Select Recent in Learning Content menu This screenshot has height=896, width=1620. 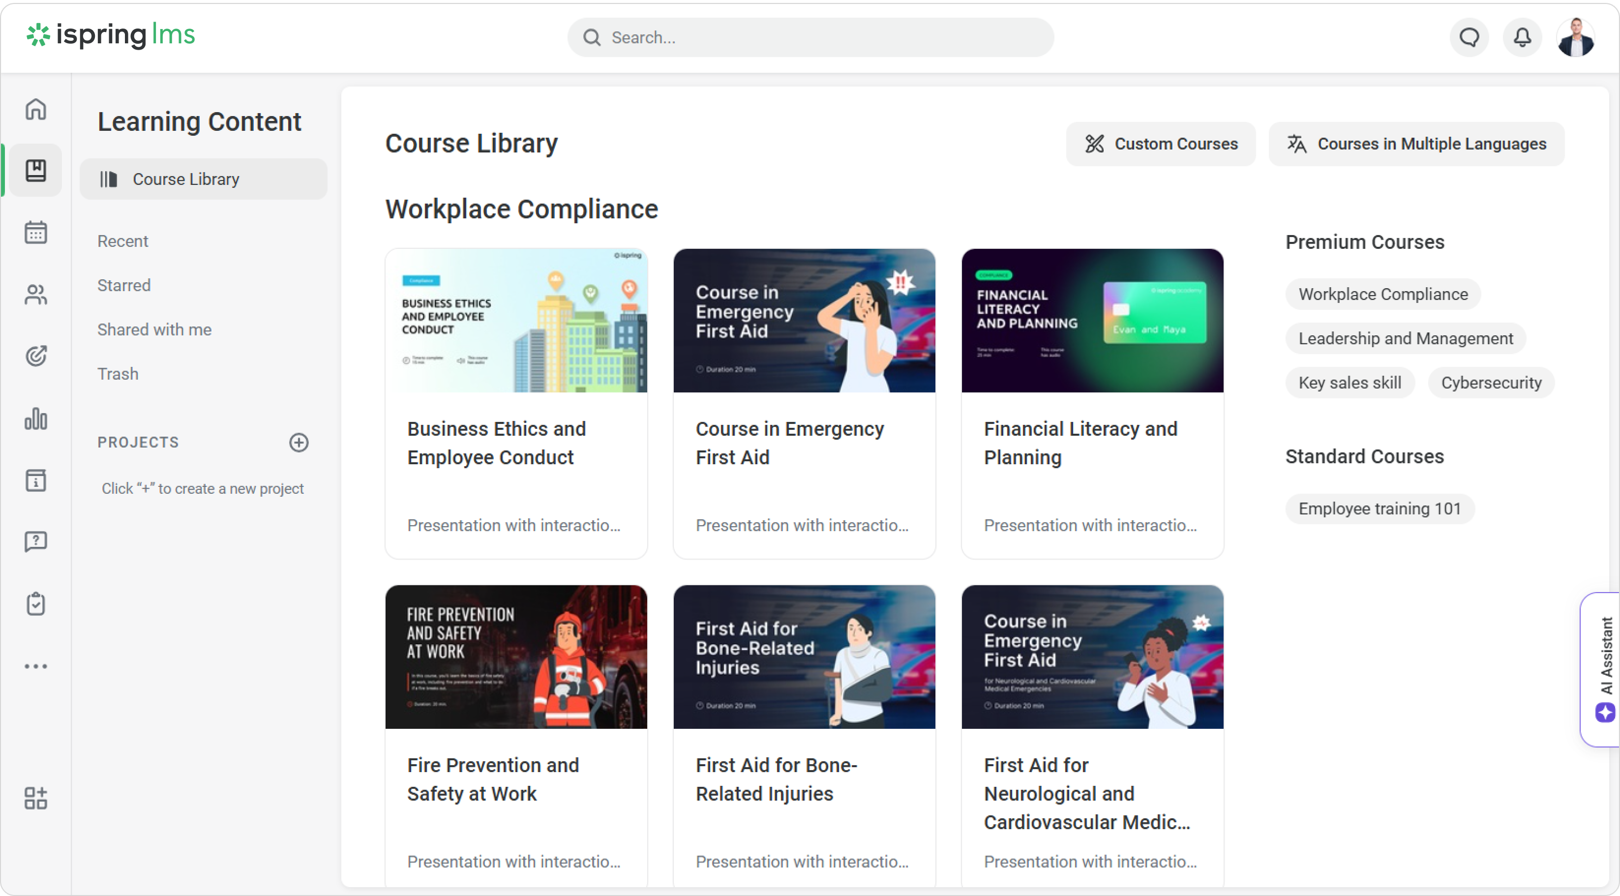coord(122,241)
